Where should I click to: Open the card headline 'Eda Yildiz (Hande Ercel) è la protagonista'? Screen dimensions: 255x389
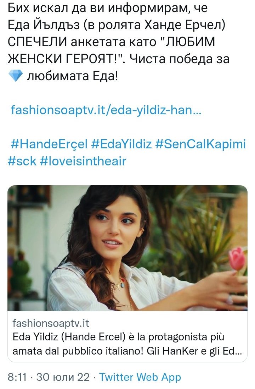point(118,337)
